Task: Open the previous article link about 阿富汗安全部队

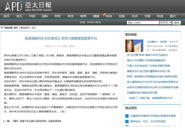Action: (39, 121)
